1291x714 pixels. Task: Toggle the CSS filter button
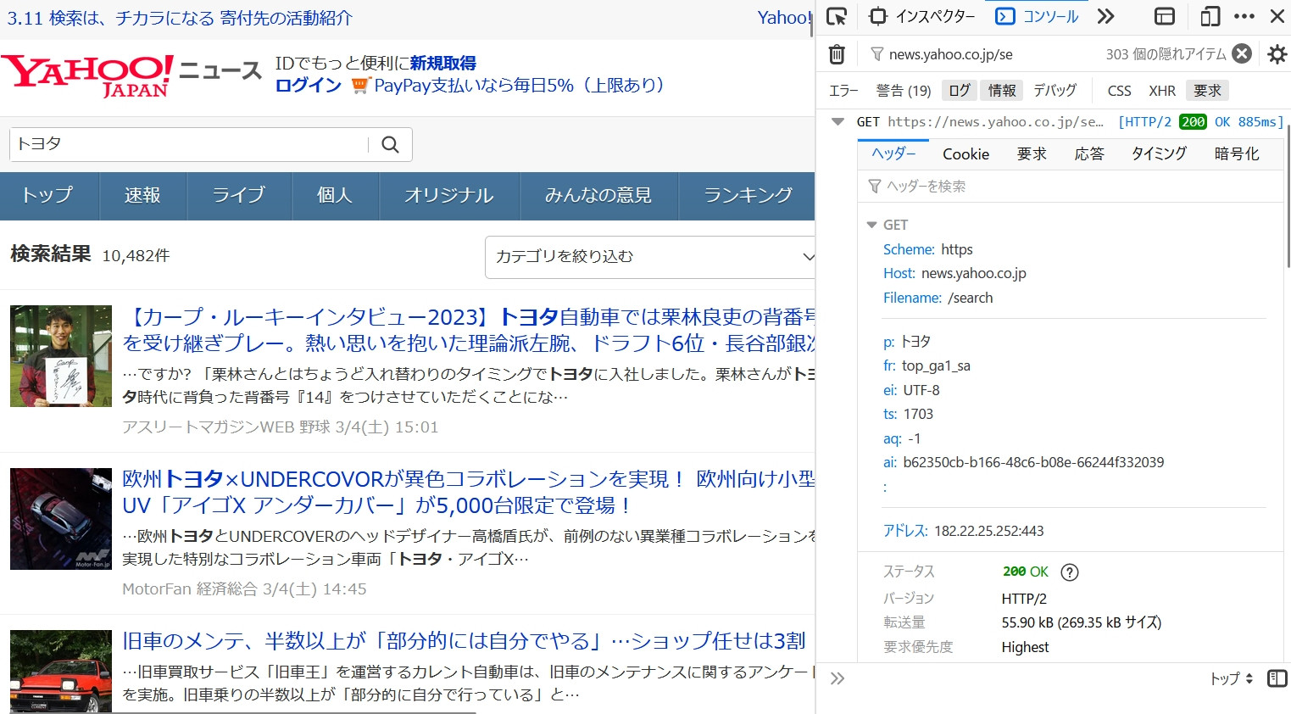point(1119,91)
